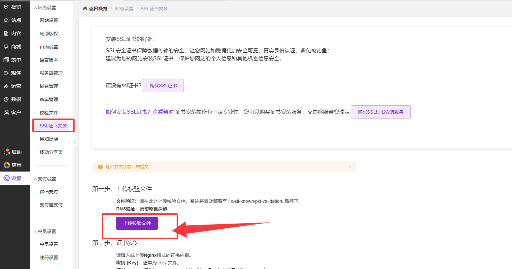Go to 通知提醒 settings

coord(49,139)
